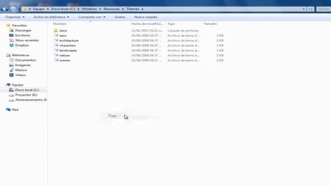Click the Música note icon

11,70
